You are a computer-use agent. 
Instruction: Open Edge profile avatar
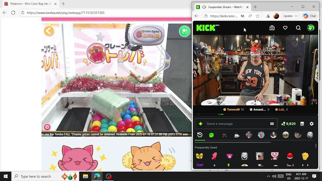pyautogui.click(x=276, y=16)
